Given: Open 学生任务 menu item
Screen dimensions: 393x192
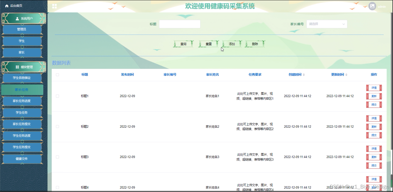Looking at the screenshot, I should 22,112.
